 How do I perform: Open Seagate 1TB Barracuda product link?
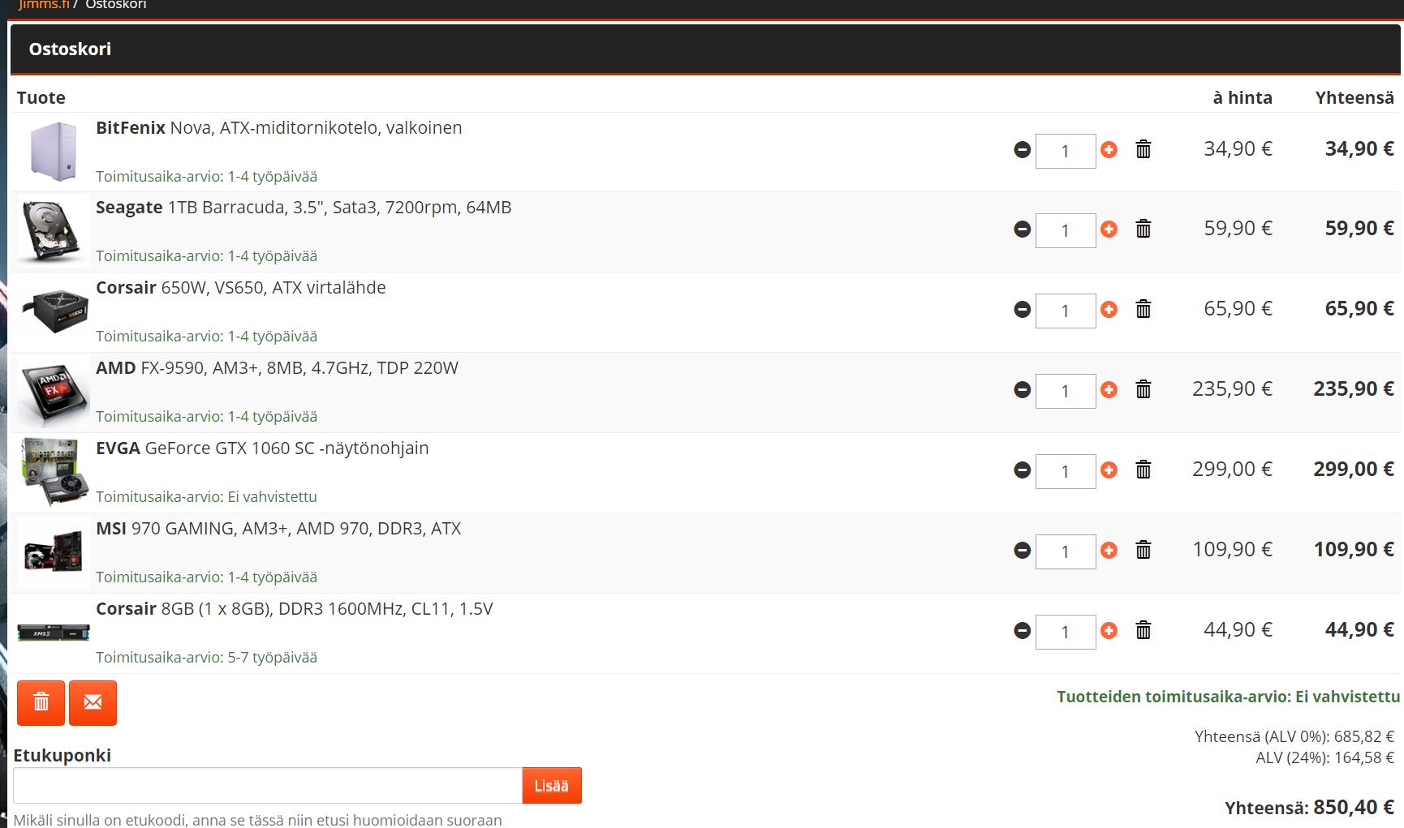tap(304, 208)
